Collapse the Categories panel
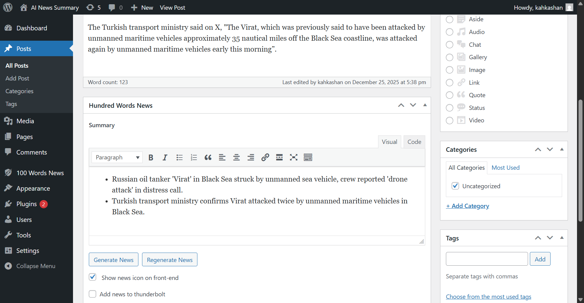Image resolution: width=584 pixels, height=303 pixels. pyautogui.click(x=562, y=149)
